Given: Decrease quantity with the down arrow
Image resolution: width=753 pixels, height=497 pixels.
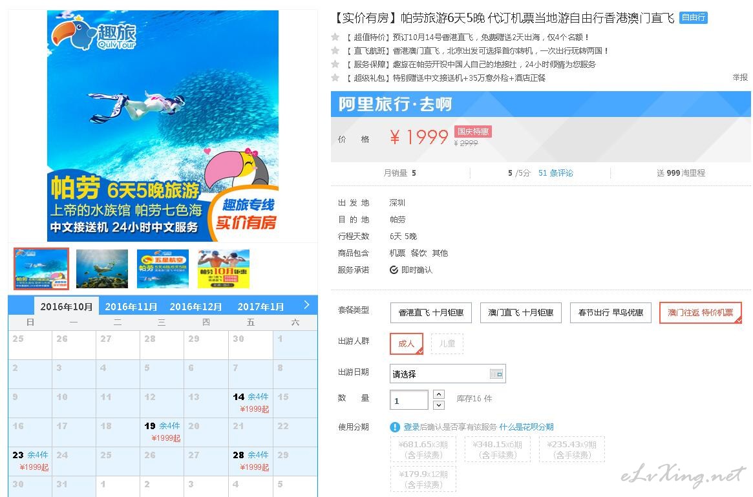Looking at the screenshot, I should point(439,405).
